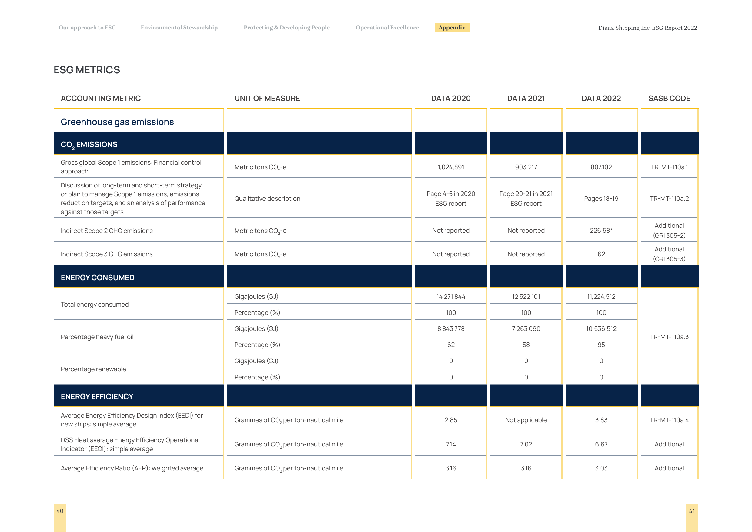Select the SASB CODE column header
Screen dimensions: 752x532
pos(669,98)
